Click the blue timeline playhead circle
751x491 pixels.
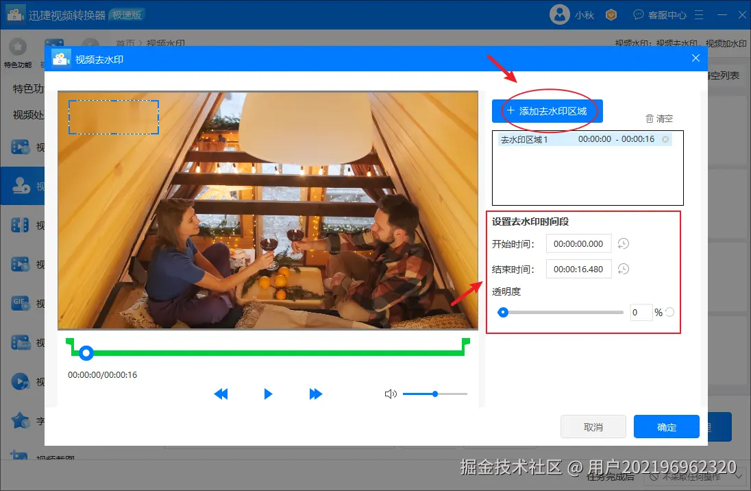coord(86,353)
